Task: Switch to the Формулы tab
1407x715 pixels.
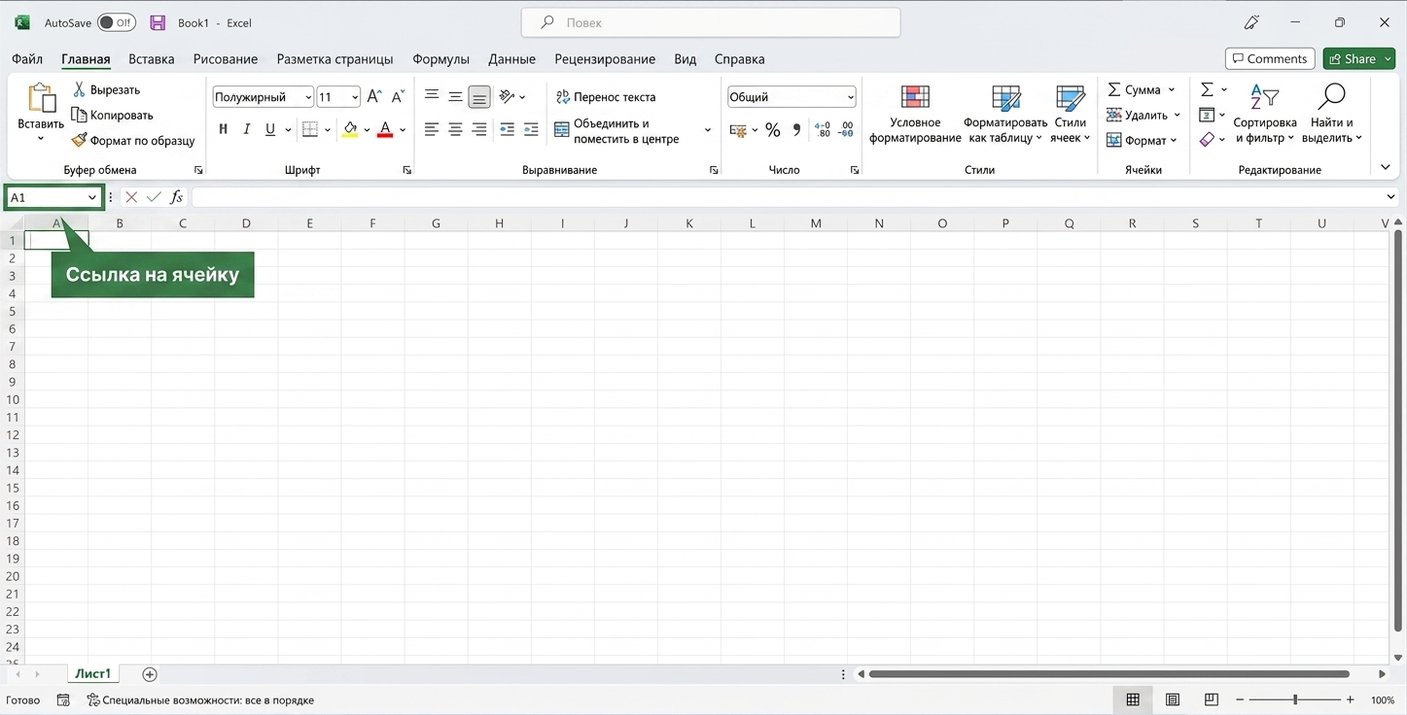Action: (440, 59)
